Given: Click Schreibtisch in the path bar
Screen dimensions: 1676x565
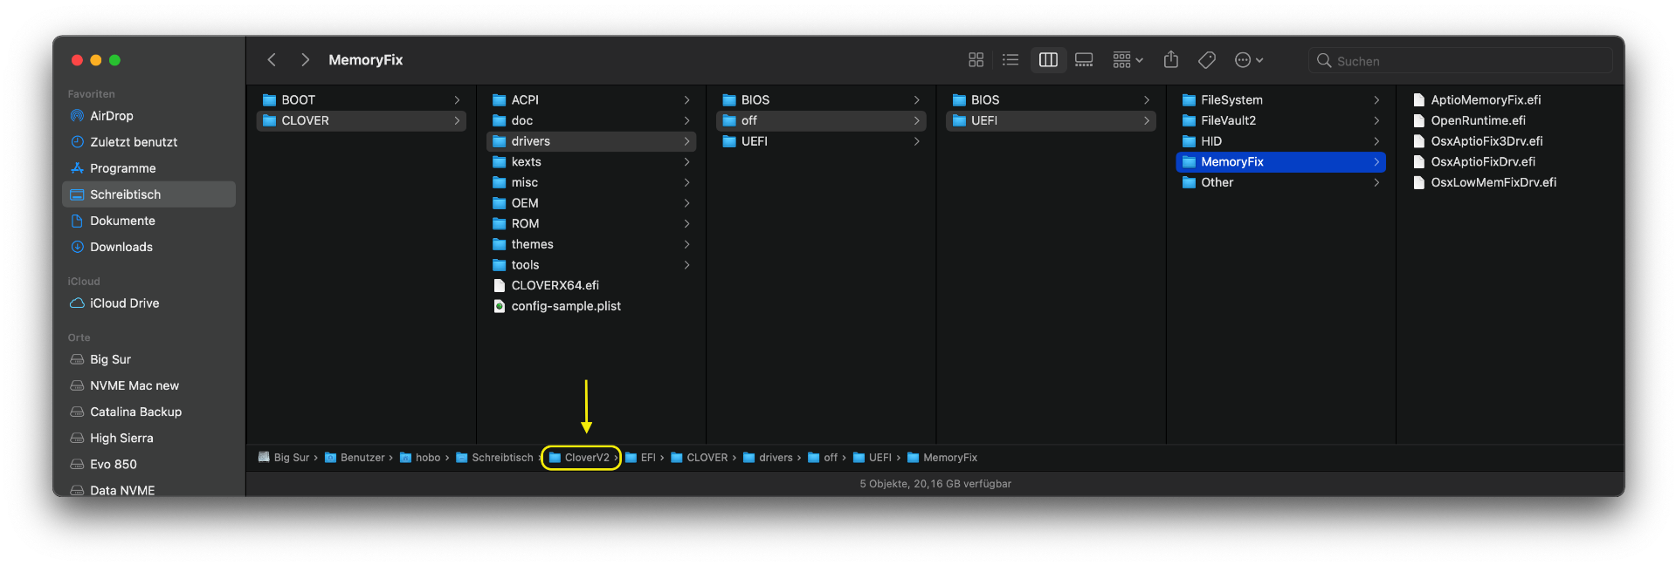Looking at the screenshot, I should [502, 458].
